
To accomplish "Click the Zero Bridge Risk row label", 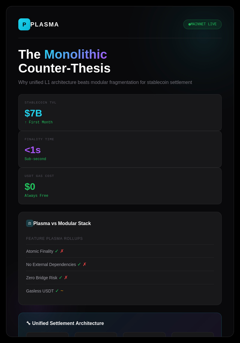I will pyautogui.click(x=42, y=278).
